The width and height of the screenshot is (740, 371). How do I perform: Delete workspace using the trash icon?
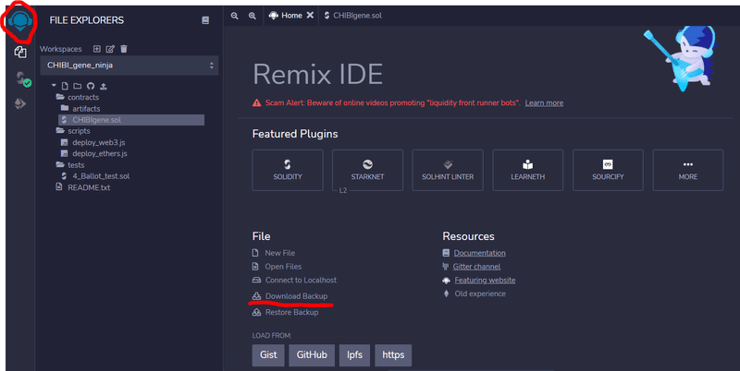pyautogui.click(x=124, y=49)
